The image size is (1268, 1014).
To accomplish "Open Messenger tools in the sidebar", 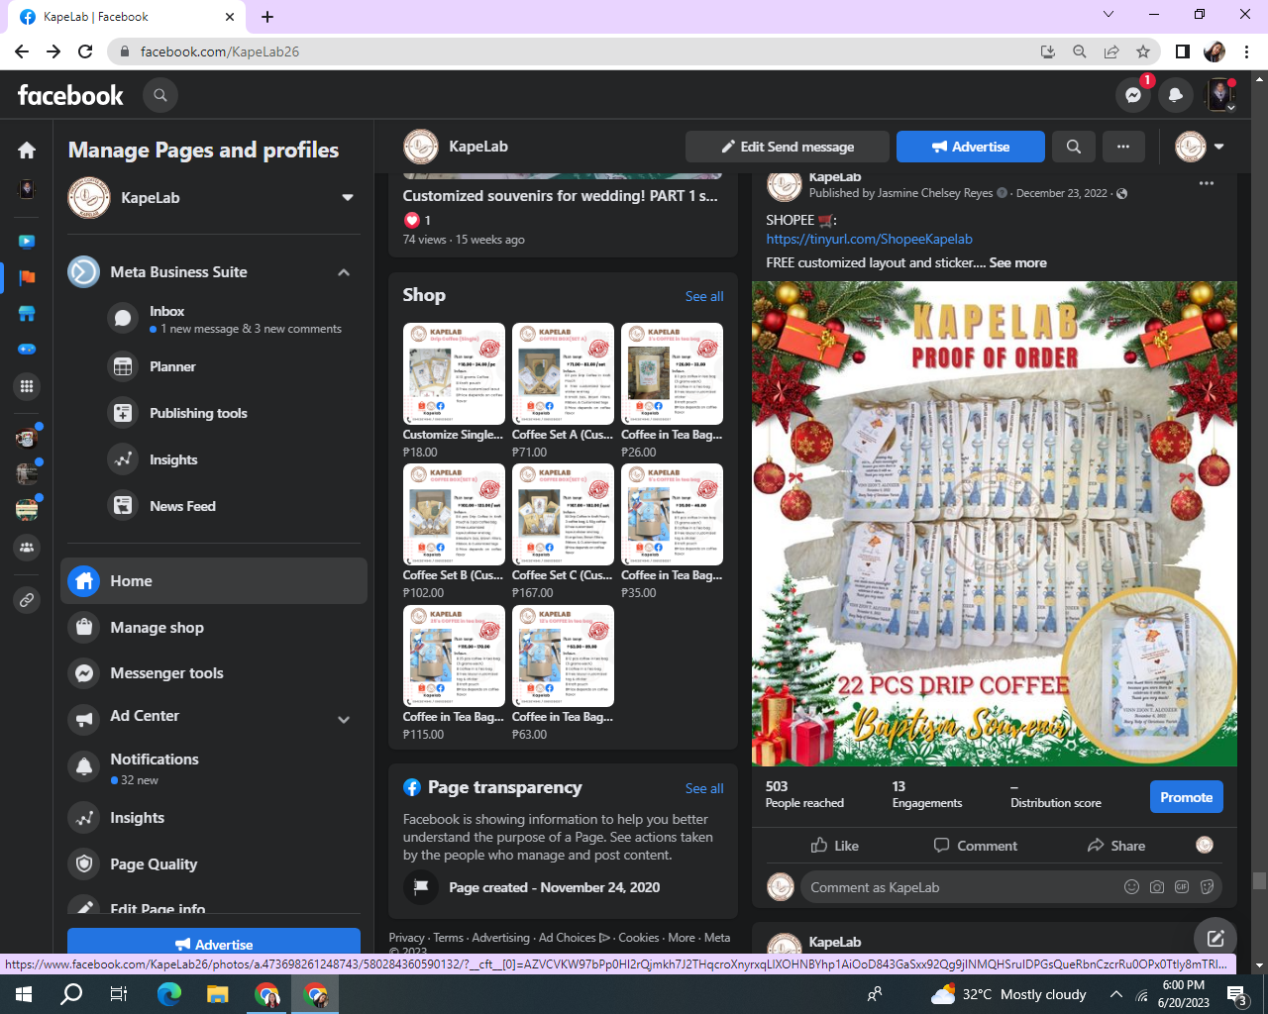I will click(214, 673).
